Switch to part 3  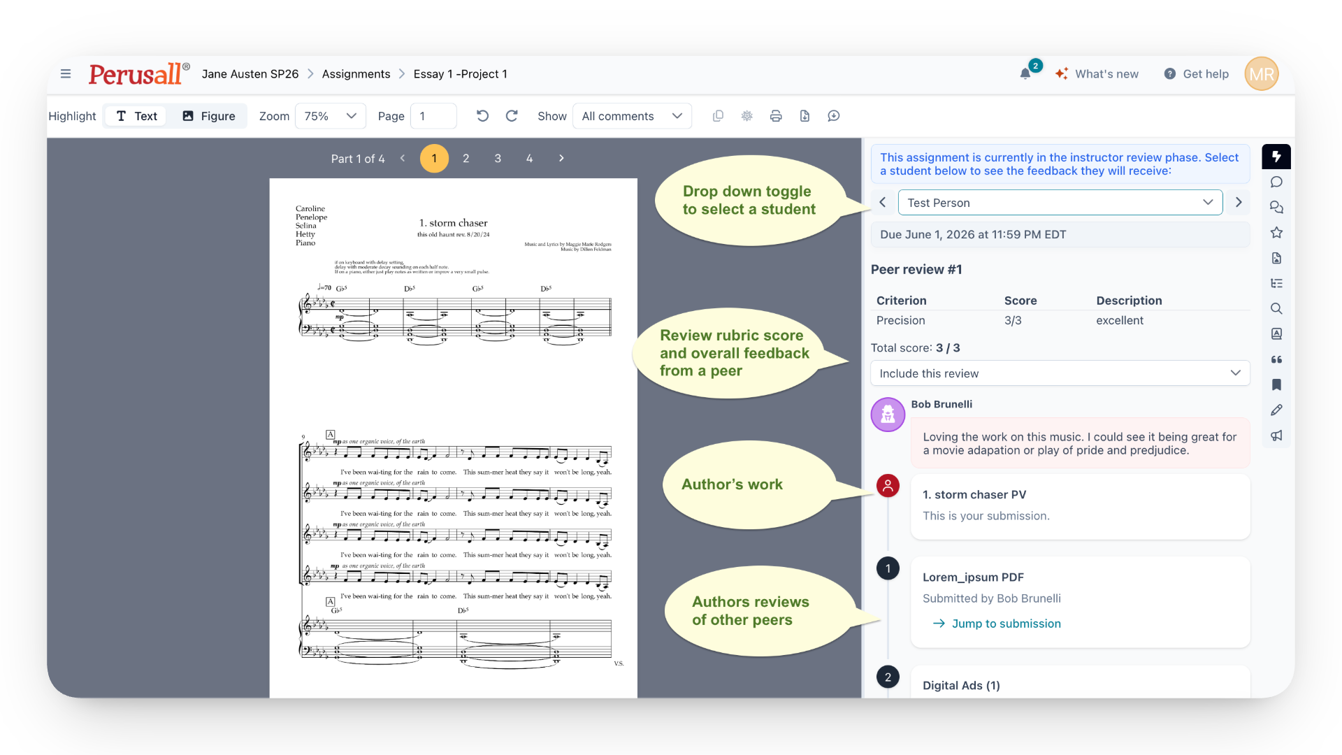coord(498,159)
